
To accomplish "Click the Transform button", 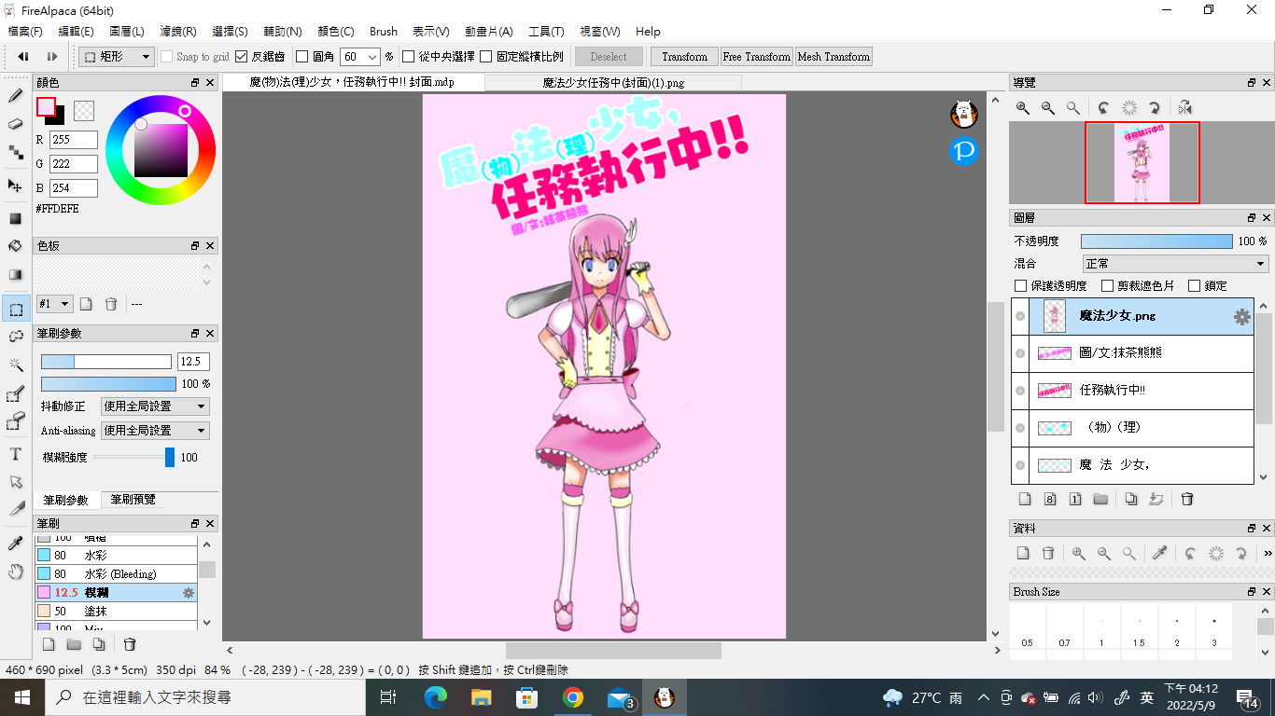I will pyautogui.click(x=685, y=57).
